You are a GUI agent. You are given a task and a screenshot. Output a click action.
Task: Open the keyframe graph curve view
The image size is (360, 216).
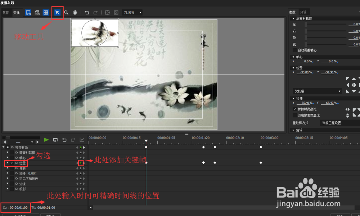[x=82, y=140]
